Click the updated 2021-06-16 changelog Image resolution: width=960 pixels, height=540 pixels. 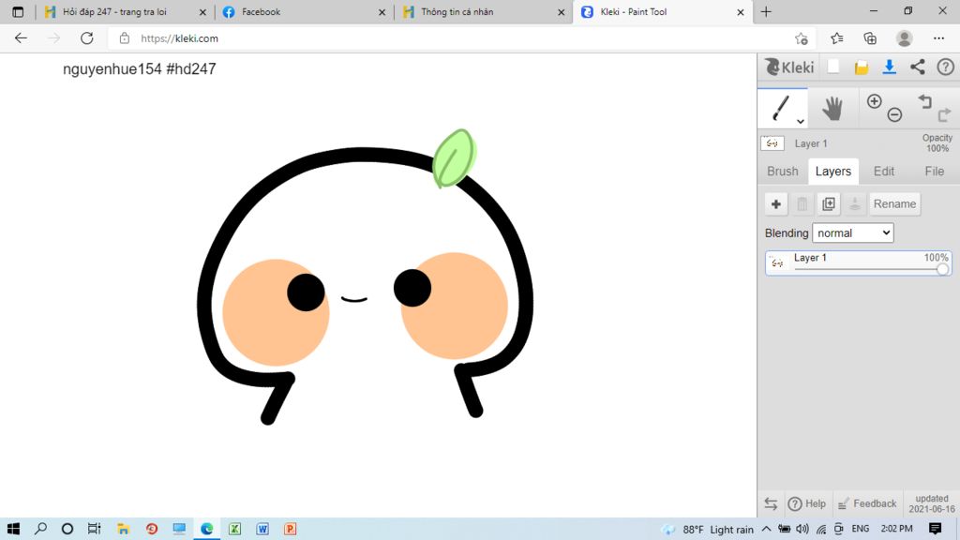(932, 503)
